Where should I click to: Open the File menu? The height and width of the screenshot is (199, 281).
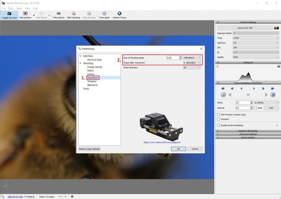coord(4,8)
